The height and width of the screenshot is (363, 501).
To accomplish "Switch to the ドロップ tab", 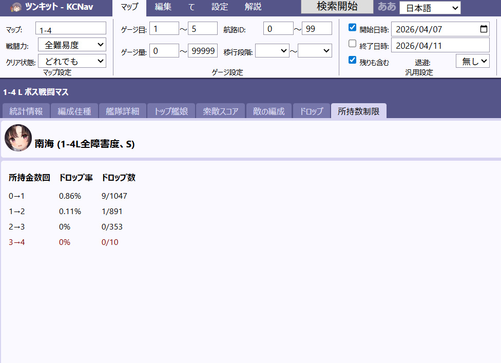I will [x=311, y=111].
